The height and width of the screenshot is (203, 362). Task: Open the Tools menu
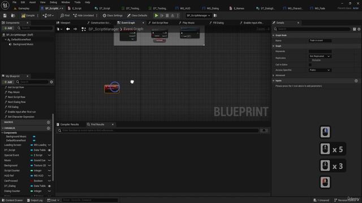point(77,2)
